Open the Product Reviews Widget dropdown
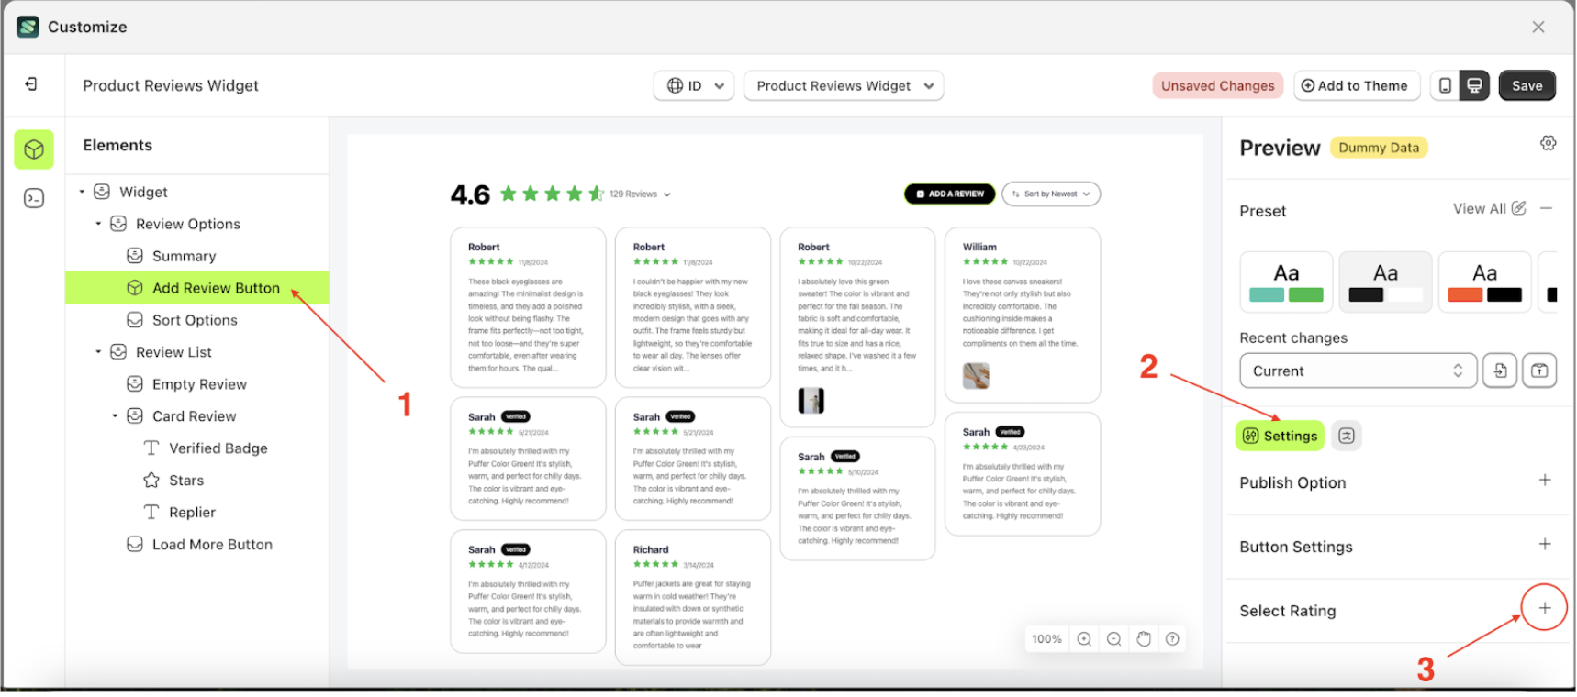 pyautogui.click(x=844, y=85)
